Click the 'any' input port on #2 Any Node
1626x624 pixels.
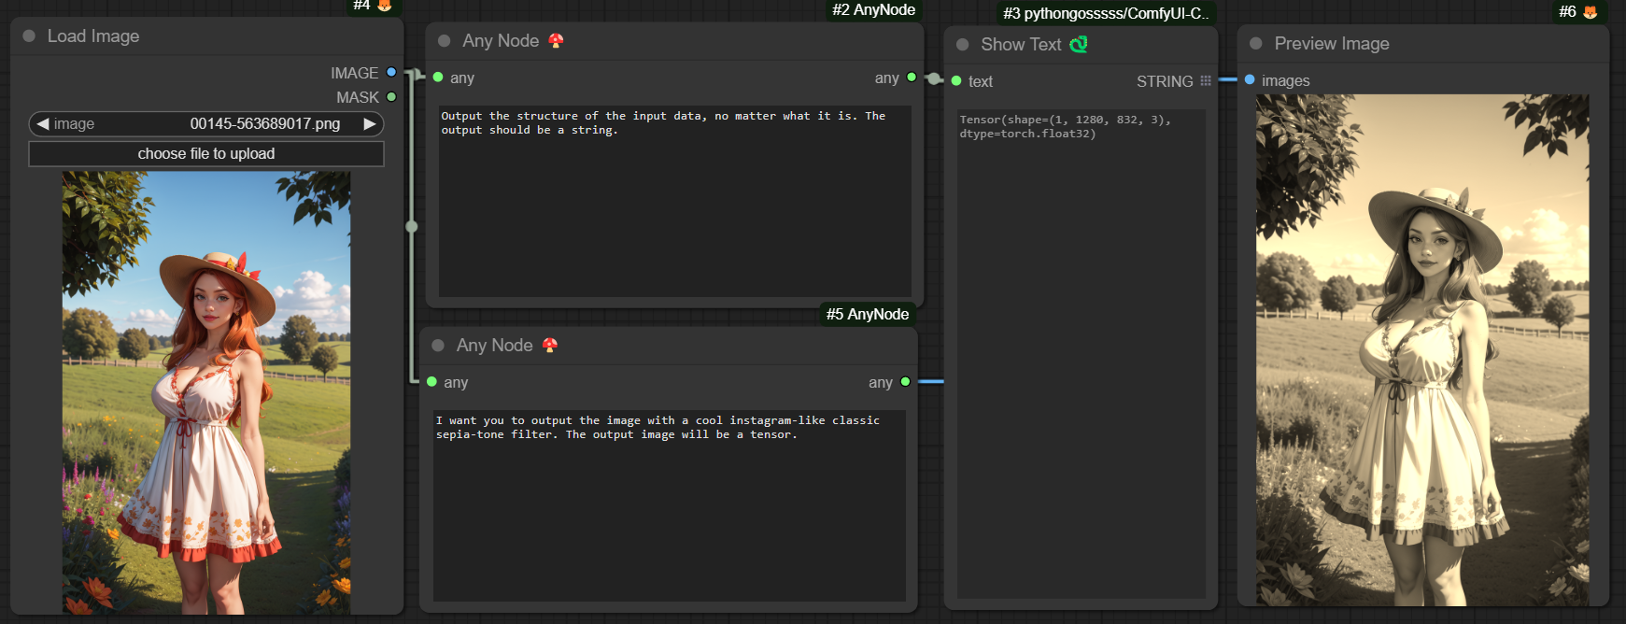coord(438,78)
